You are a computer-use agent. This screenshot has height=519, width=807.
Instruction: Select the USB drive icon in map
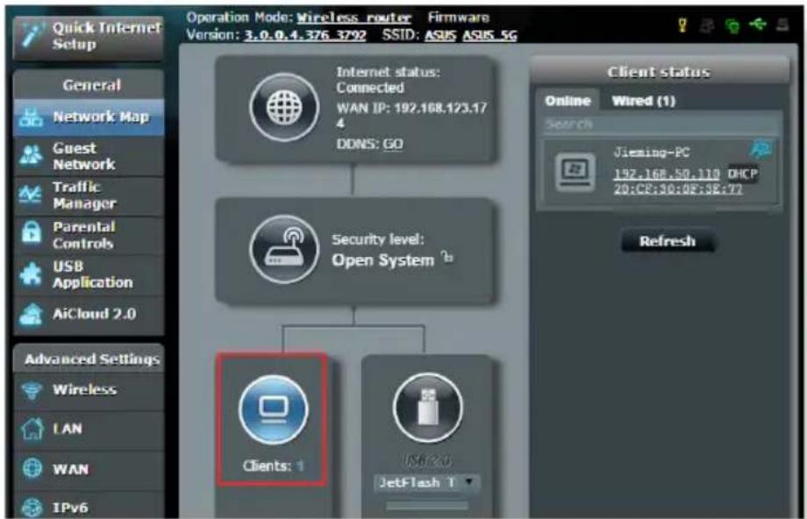point(427,408)
